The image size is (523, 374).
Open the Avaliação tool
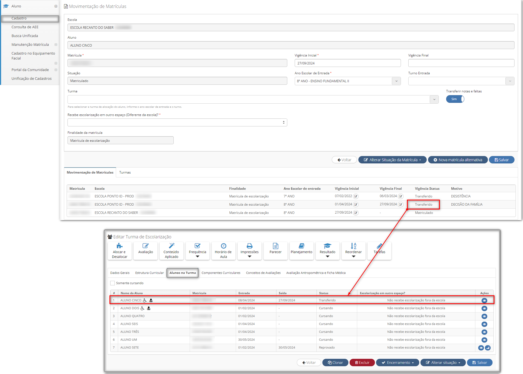coord(145,251)
